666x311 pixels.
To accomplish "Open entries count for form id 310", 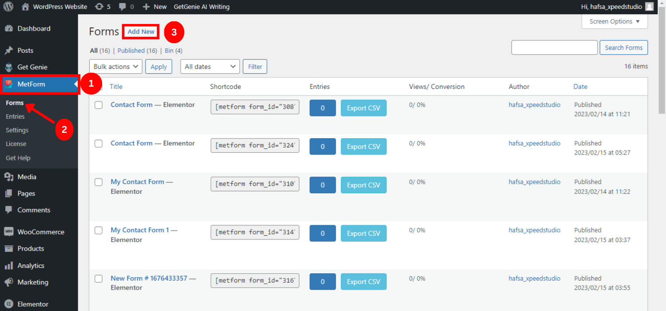I will point(322,185).
